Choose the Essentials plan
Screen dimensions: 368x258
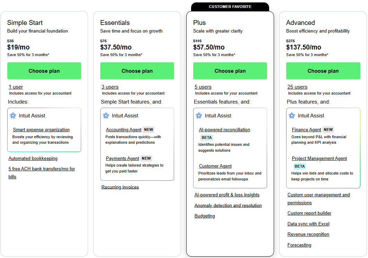point(137,71)
